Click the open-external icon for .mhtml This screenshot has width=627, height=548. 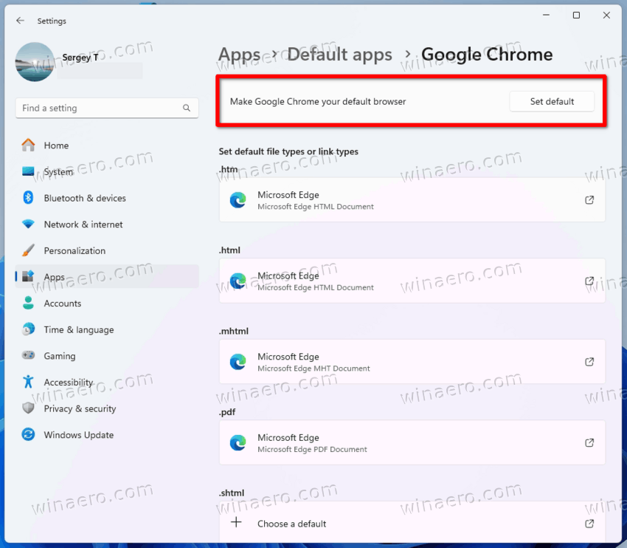(x=589, y=361)
